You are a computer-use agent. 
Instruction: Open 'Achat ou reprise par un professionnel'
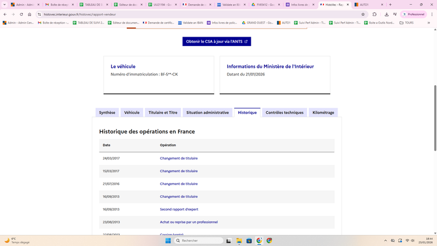click(x=188, y=222)
